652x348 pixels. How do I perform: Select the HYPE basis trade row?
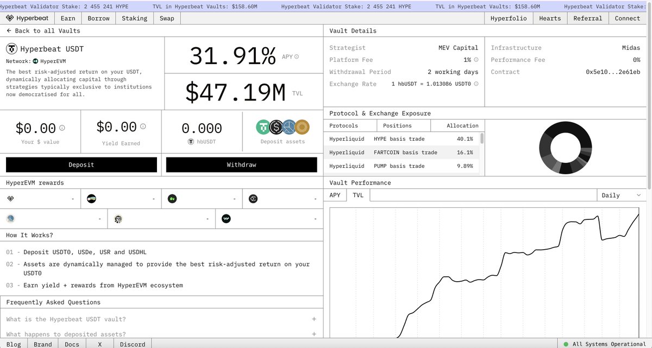(402, 139)
